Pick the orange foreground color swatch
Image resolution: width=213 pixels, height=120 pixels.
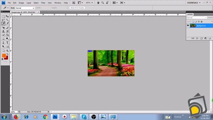pos(4,55)
